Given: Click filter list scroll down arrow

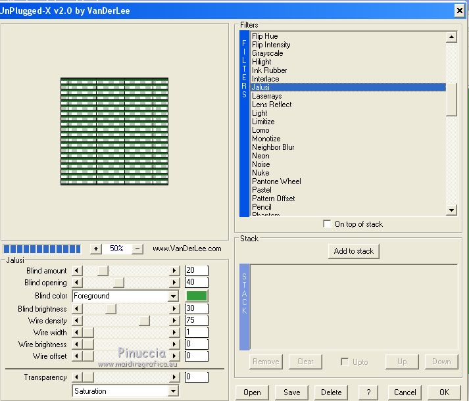Looking at the screenshot, I should 451,210.
